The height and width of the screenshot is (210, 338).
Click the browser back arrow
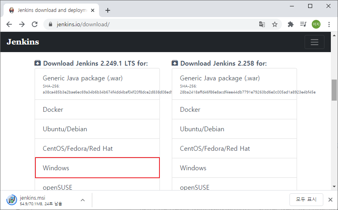tap(9, 24)
